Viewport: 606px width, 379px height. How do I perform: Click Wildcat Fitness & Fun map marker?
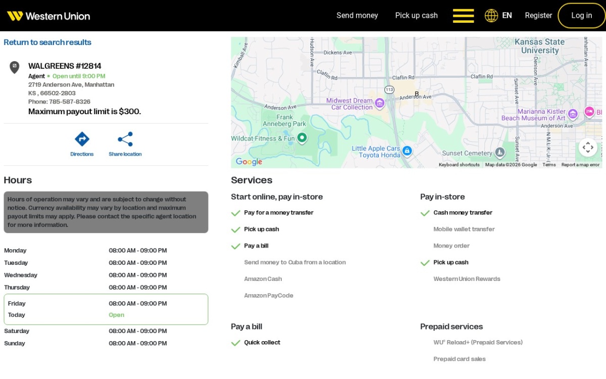click(x=302, y=137)
